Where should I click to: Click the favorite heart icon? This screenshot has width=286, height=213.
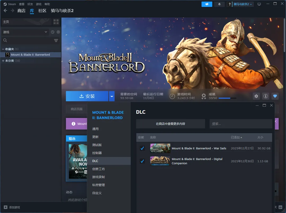[x=275, y=96]
